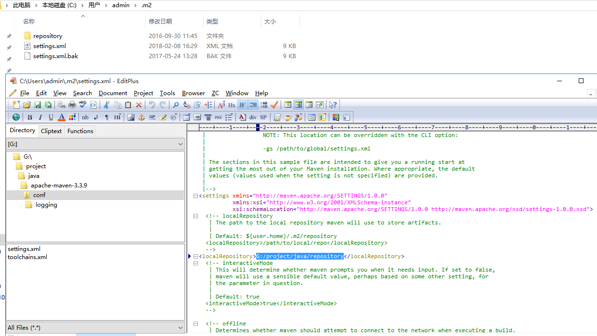The width and height of the screenshot is (597, 336).
Task: Open color palette grid icon
Action: [72, 117]
